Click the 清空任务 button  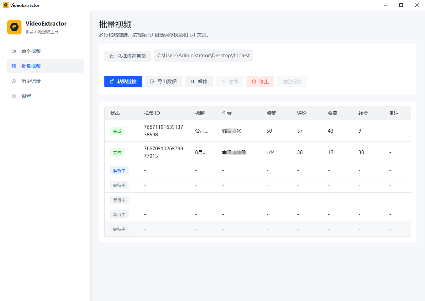coord(292,81)
